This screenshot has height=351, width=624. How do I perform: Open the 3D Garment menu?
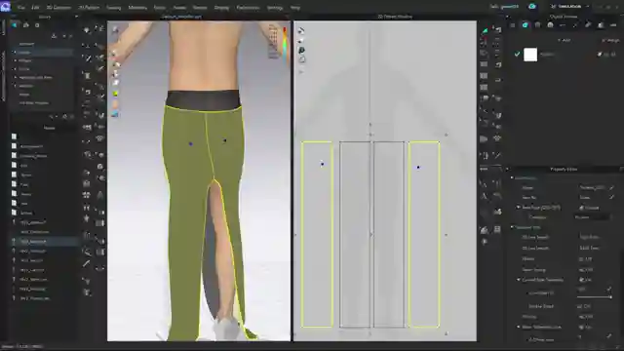pos(58,7)
